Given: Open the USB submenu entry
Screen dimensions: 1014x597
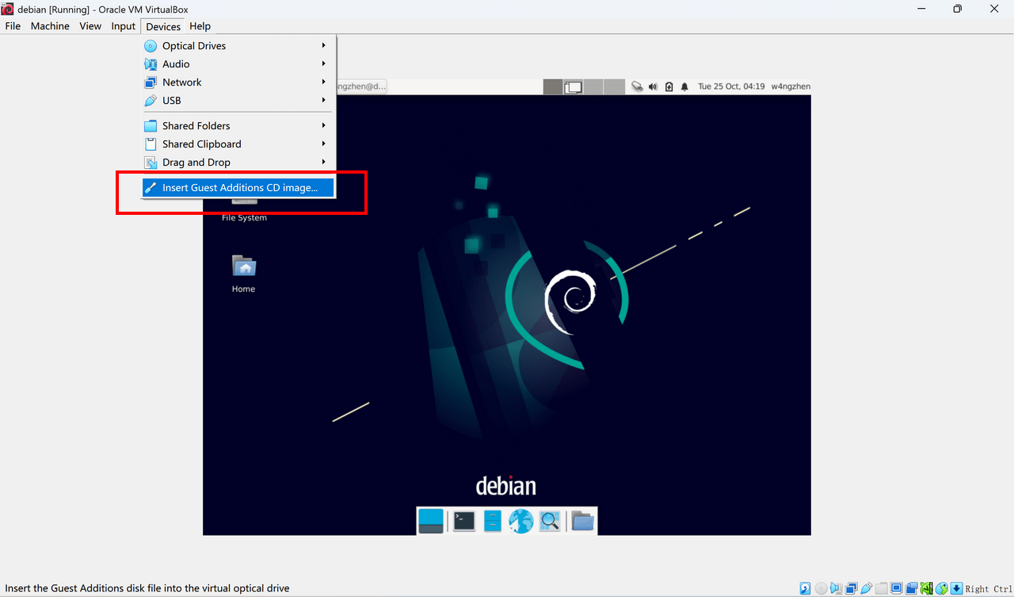Looking at the screenshot, I should 238,101.
